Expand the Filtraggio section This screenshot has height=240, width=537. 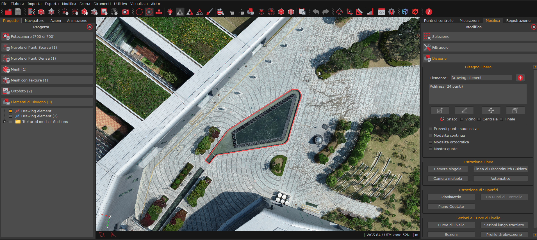pyautogui.click(x=480, y=47)
